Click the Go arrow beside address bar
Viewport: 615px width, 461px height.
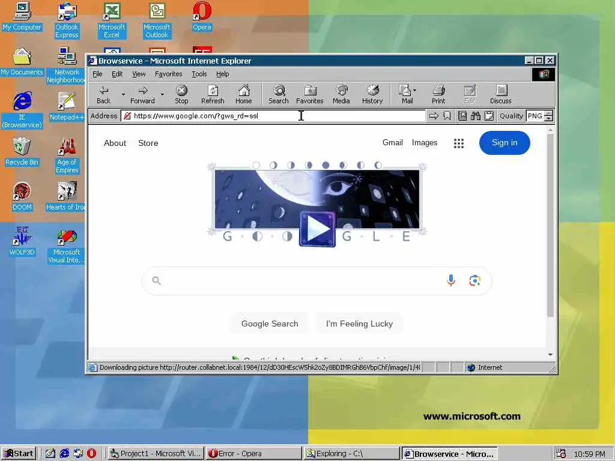click(434, 116)
